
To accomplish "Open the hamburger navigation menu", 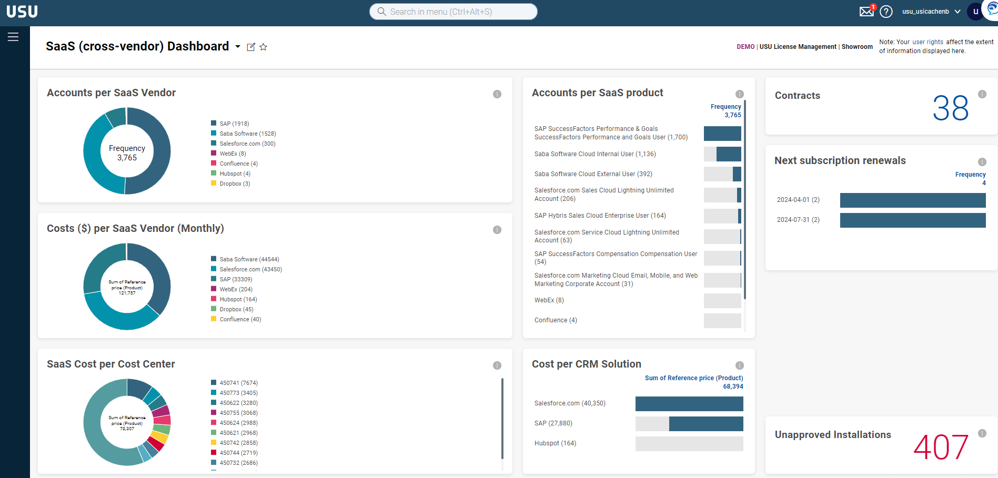I will tap(13, 37).
